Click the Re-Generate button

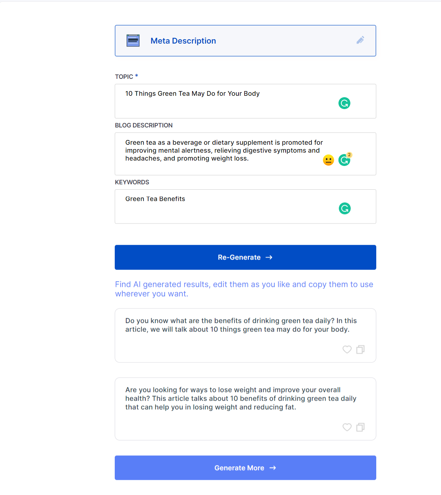(x=245, y=257)
